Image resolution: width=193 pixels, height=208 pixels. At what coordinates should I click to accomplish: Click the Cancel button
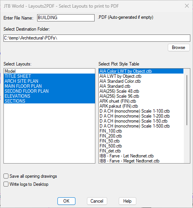(x=97, y=201)
